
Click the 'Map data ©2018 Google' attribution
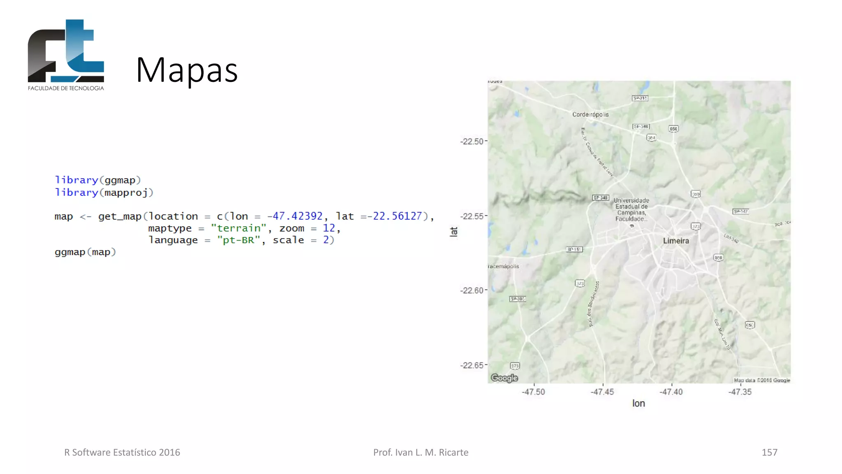(762, 380)
